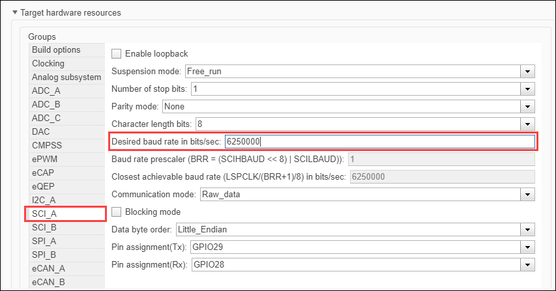Open Number of stop bits dropdown
Image resolution: width=556 pixels, height=291 pixels.
pyautogui.click(x=529, y=89)
